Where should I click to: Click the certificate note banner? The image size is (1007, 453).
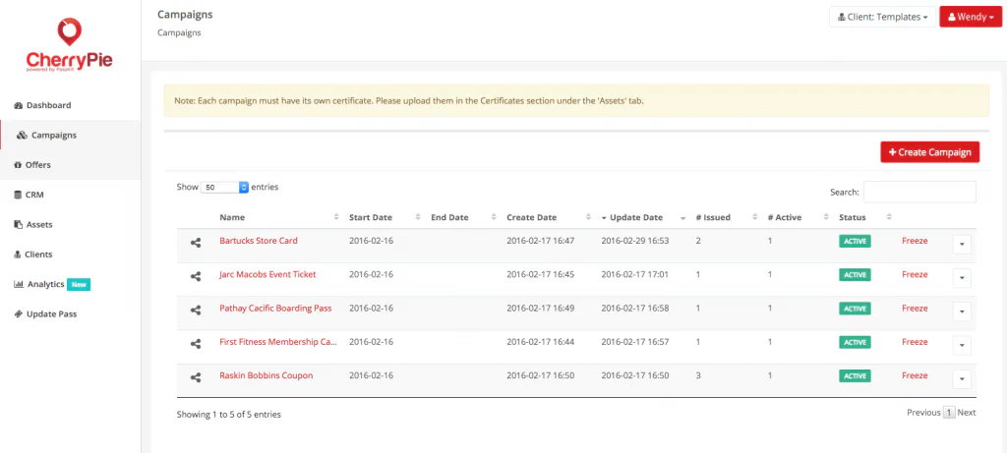(576, 101)
